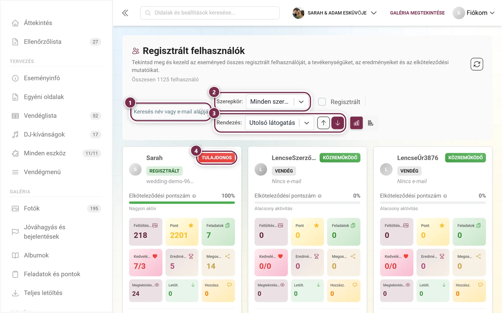This screenshot has height=313, width=502.
Task: Click the eye icon in Sarah's Megtekintés tile
Action: (157, 285)
